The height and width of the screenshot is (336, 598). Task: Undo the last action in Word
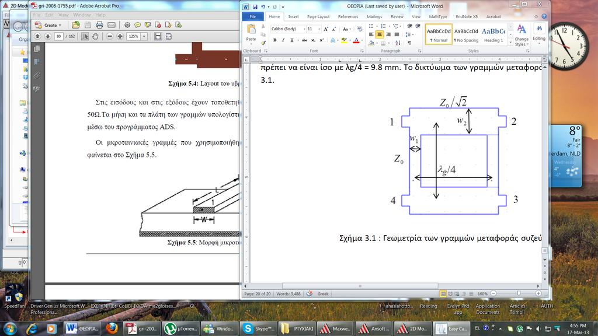point(263,6)
